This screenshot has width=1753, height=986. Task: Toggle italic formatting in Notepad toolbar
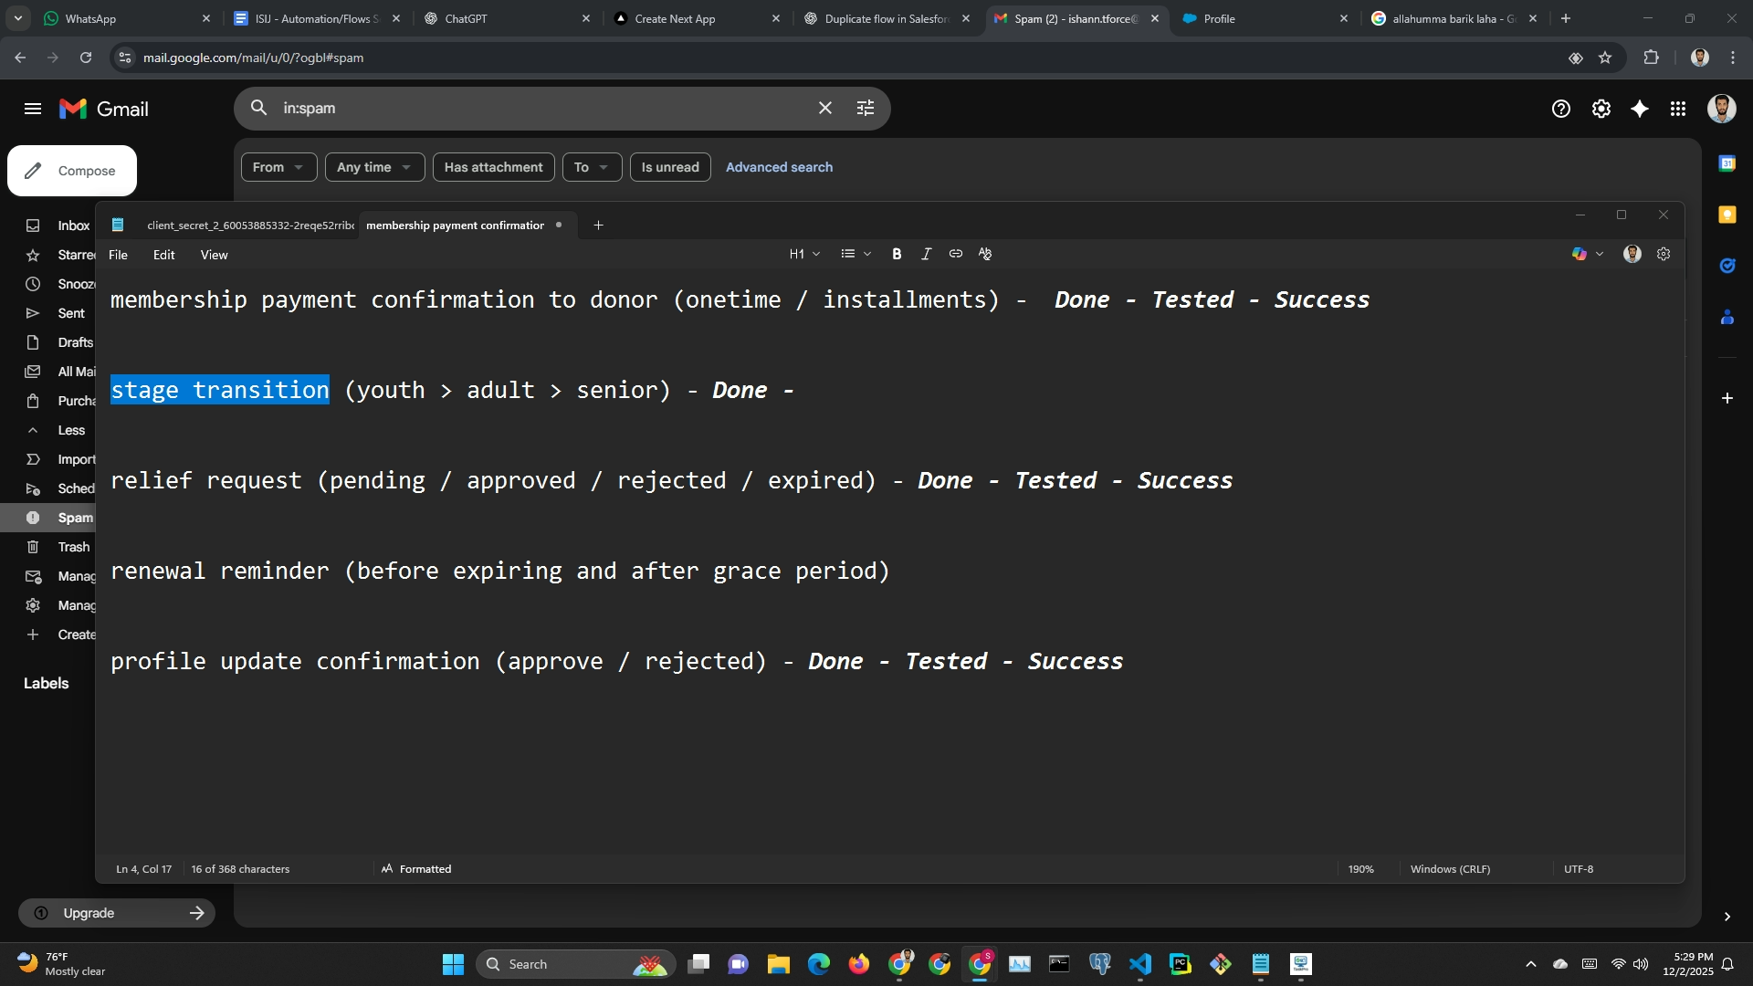coord(926,255)
